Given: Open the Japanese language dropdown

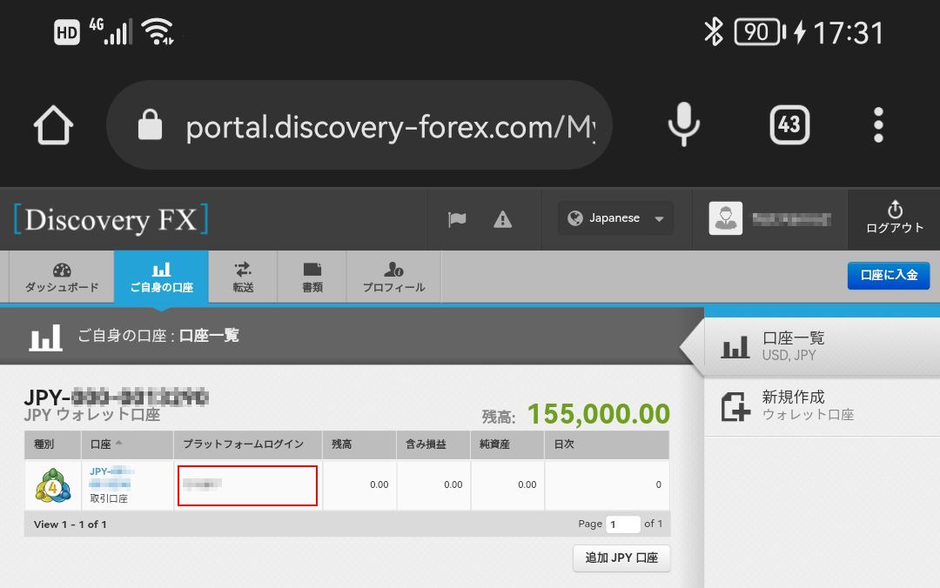Looking at the screenshot, I should (615, 218).
